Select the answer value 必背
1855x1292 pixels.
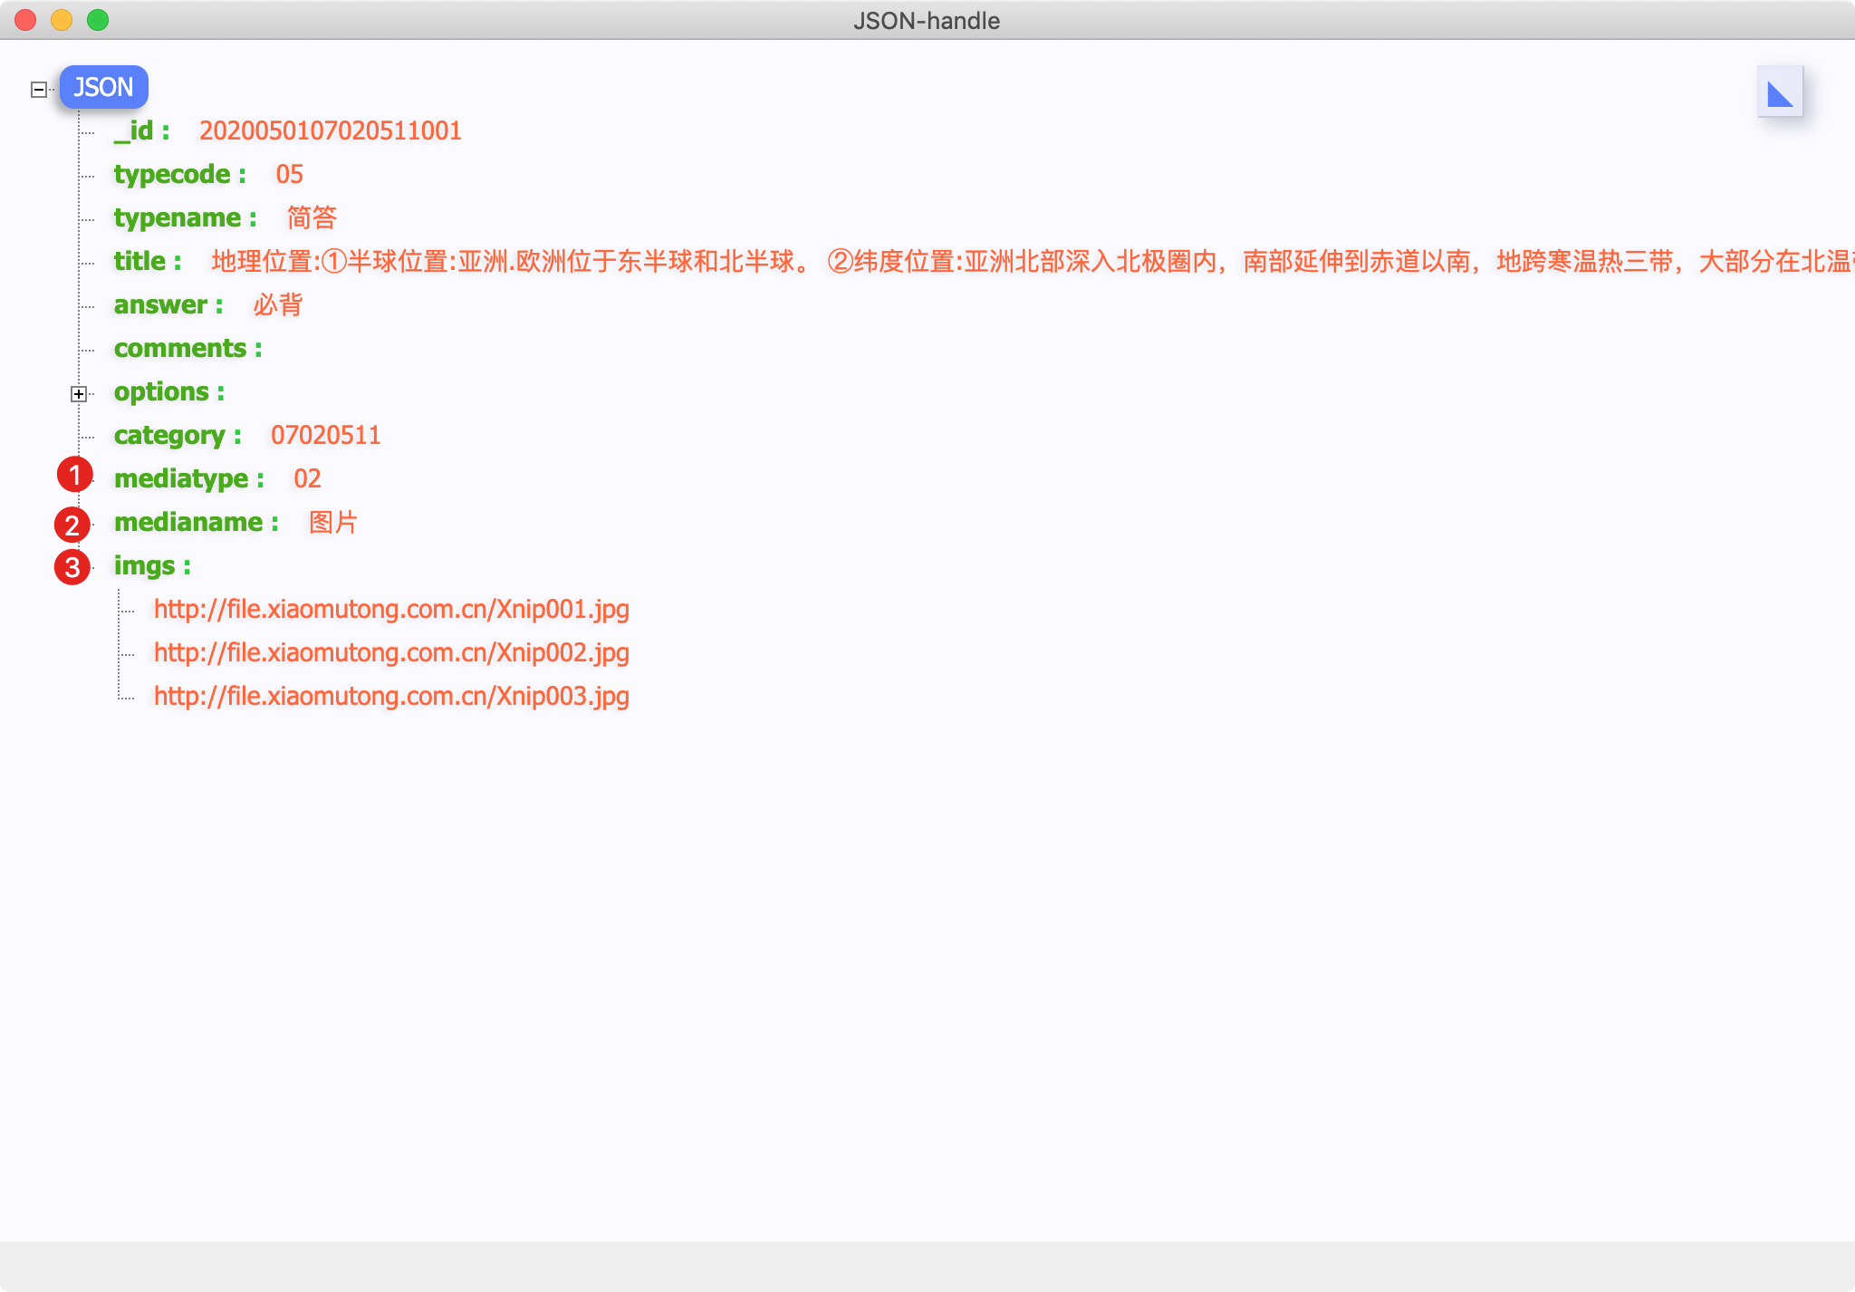coord(277,304)
